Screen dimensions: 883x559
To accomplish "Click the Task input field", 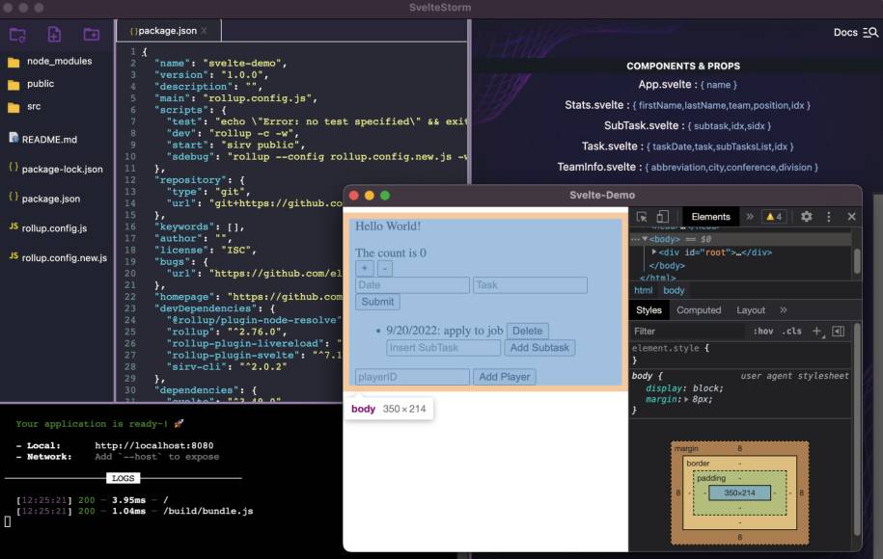I will [x=530, y=285].
